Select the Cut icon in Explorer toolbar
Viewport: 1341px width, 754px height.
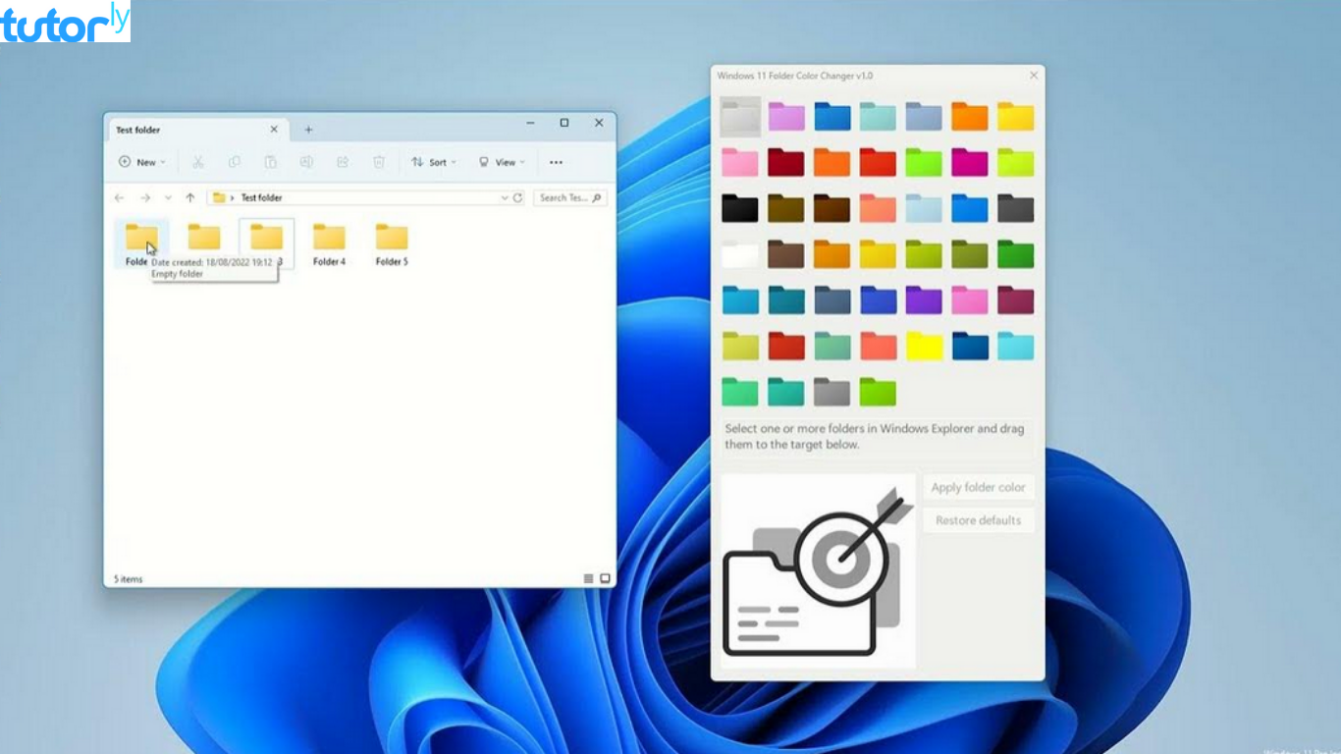pos(199,162)
